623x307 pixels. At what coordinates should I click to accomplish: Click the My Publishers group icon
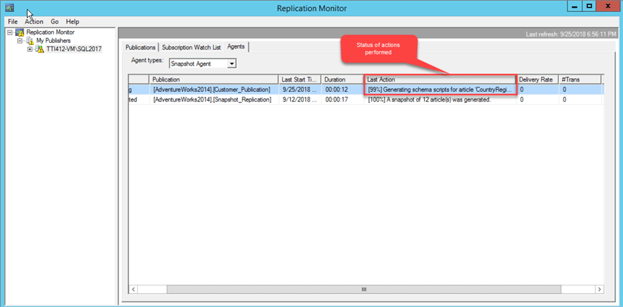coord(30,41)
